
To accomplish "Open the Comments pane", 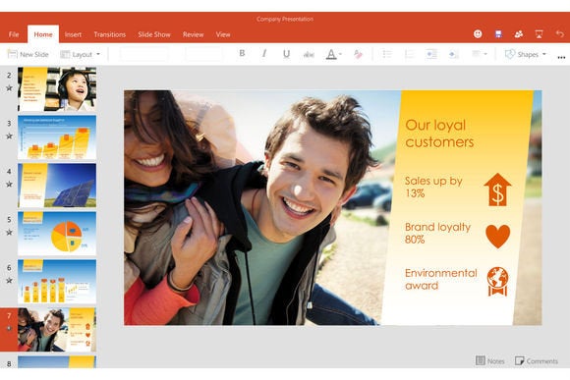I will pos(537,360).
